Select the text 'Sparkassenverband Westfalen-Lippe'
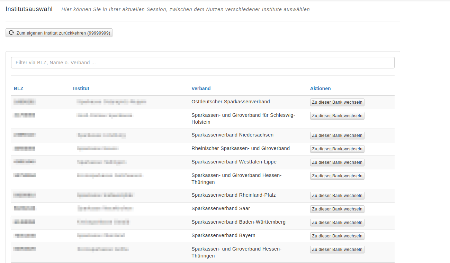Screen dimensions: 450x263 [x=234, y=162]
